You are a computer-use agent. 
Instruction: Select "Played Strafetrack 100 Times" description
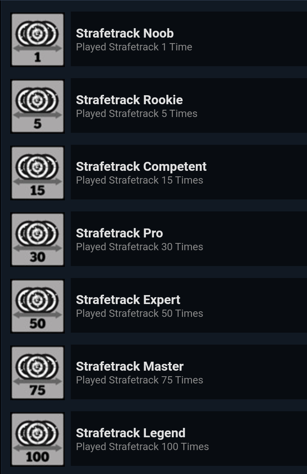click(142, 447)
